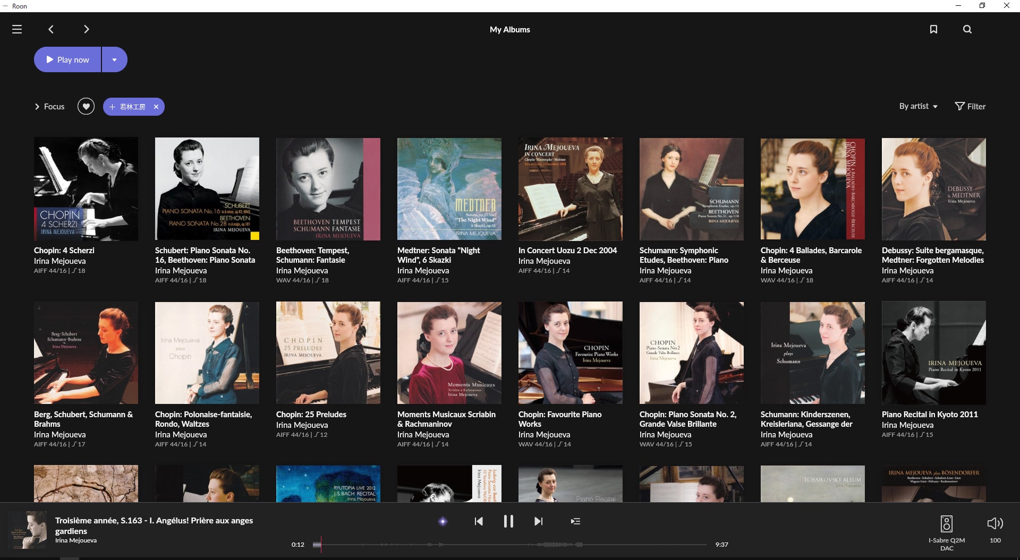Open Irina Mejoueva in now playing bar
The height and width of the screenshot is (560, 1020).
pos(76,540)
